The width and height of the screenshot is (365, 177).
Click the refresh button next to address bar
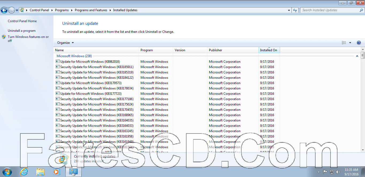click(x=295, y=10)
